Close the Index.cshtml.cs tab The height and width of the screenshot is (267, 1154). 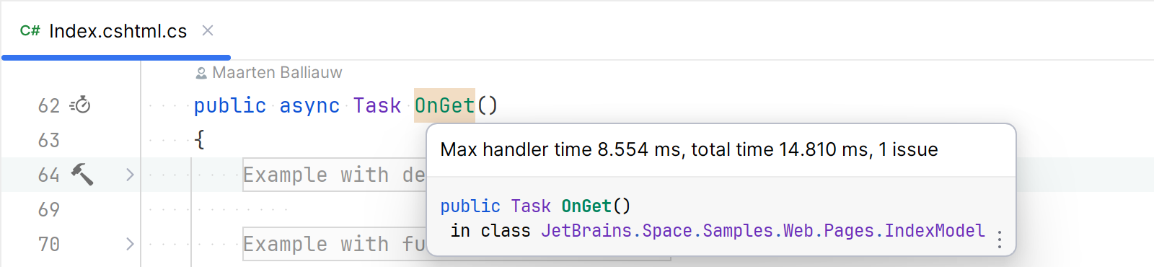point(208,30)
